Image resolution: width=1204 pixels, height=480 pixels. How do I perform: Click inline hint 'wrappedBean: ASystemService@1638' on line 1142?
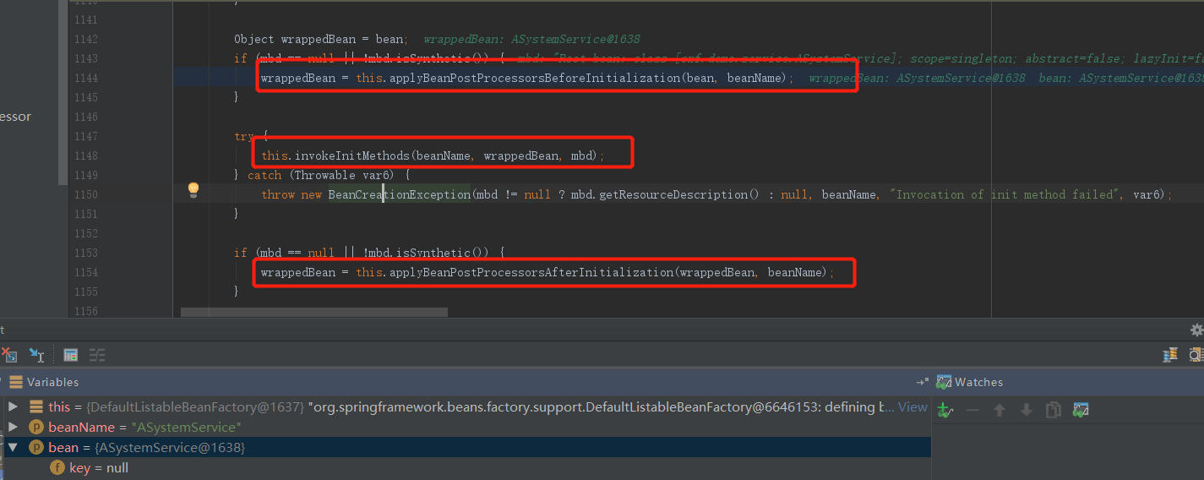point(531,39)
